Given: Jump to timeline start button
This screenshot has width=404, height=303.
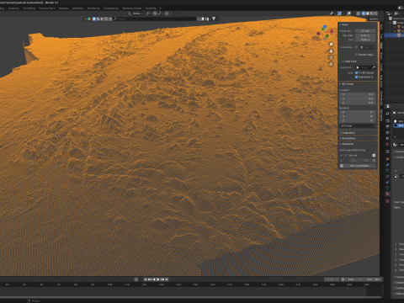Looking at the screenshot, I should 146,279.
